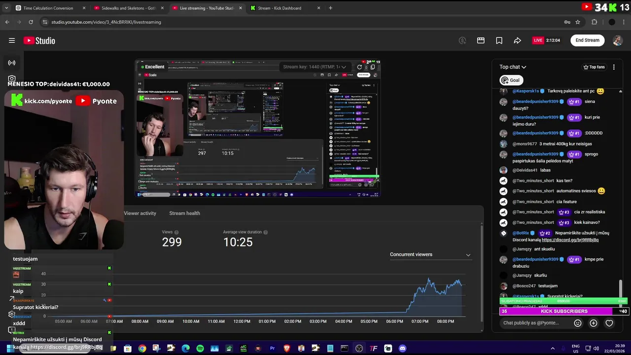This screenshot has height=355, width=631.
Task: Open the Top fans leaderboard
Action: click(594, 67)
